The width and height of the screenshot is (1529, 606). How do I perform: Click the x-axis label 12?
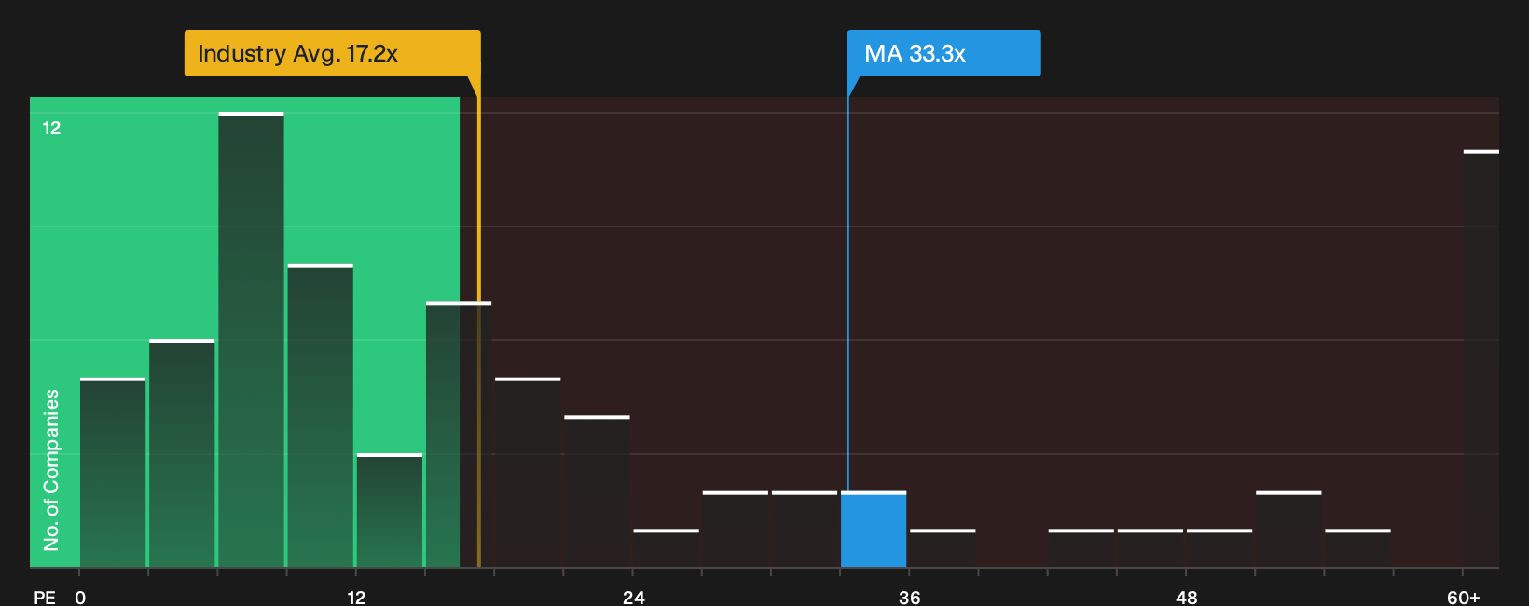click(356, 597)
